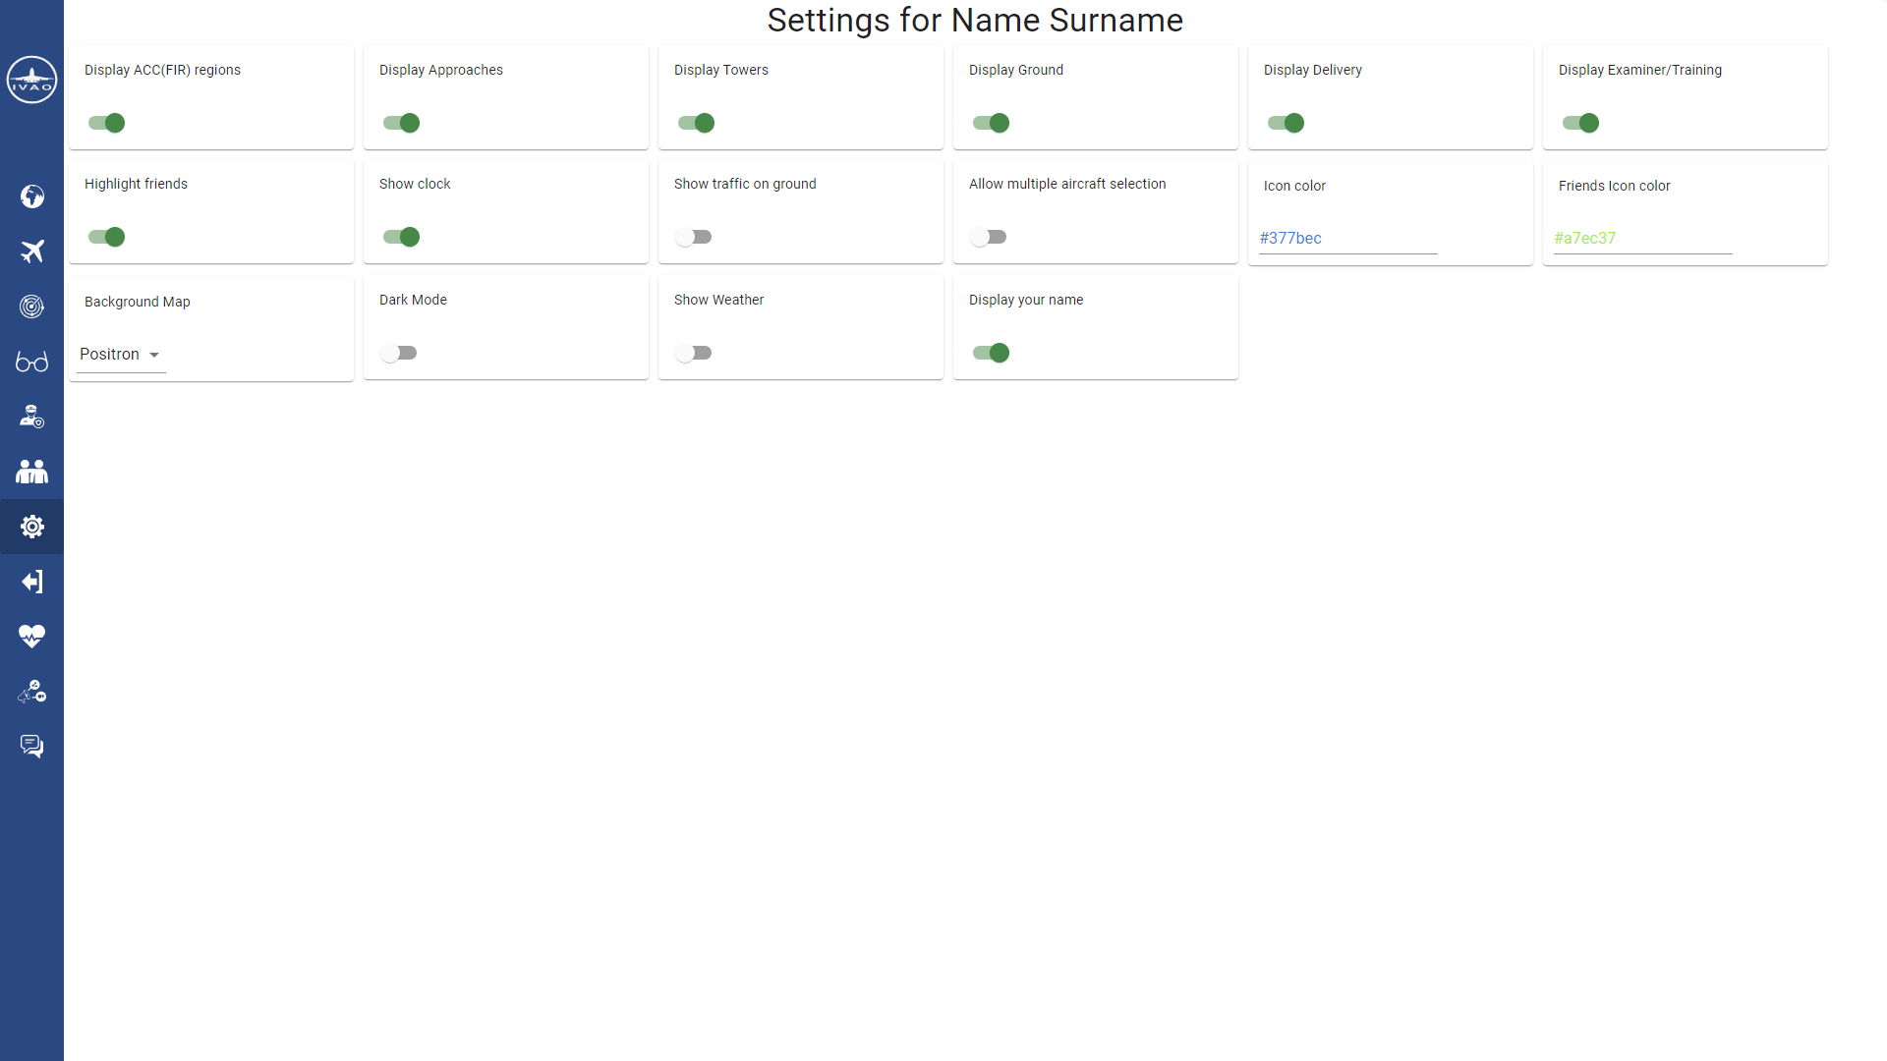The width and height of the screenshot is (1887, 1061).
Task: Click the radar/ATC rings icon in sidebar
Action: point(31,306)
